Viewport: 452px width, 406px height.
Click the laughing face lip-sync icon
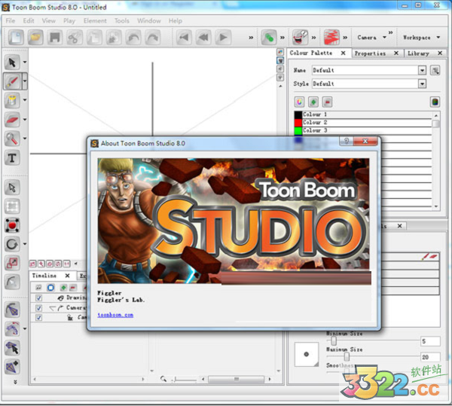pos(301,37)
